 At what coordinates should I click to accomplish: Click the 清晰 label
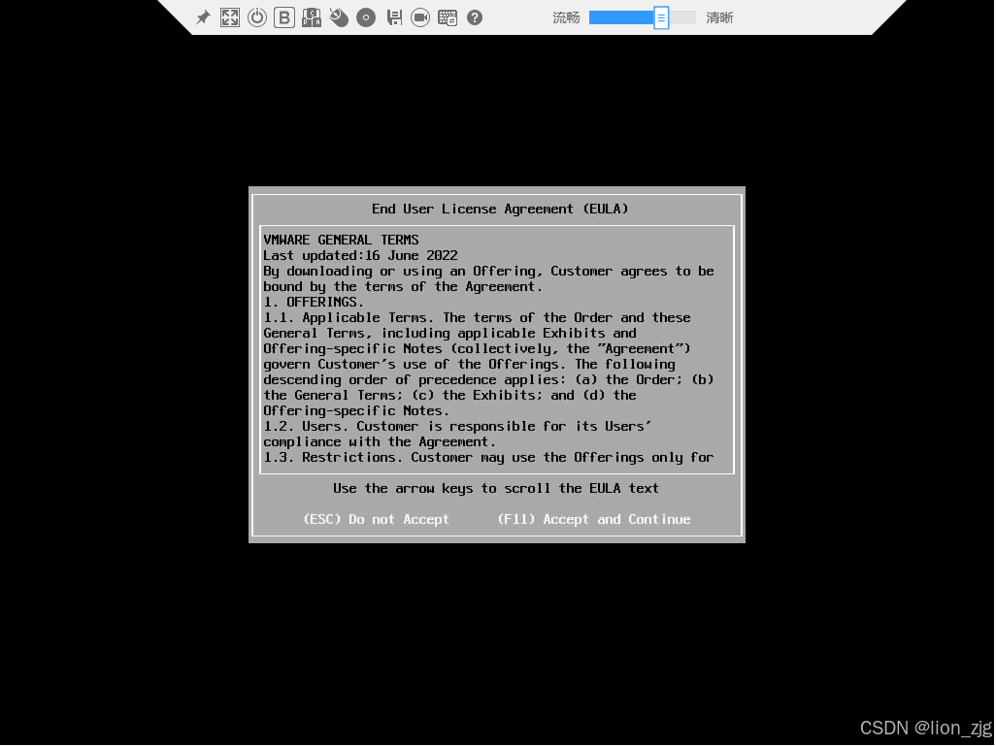point(719,17)
